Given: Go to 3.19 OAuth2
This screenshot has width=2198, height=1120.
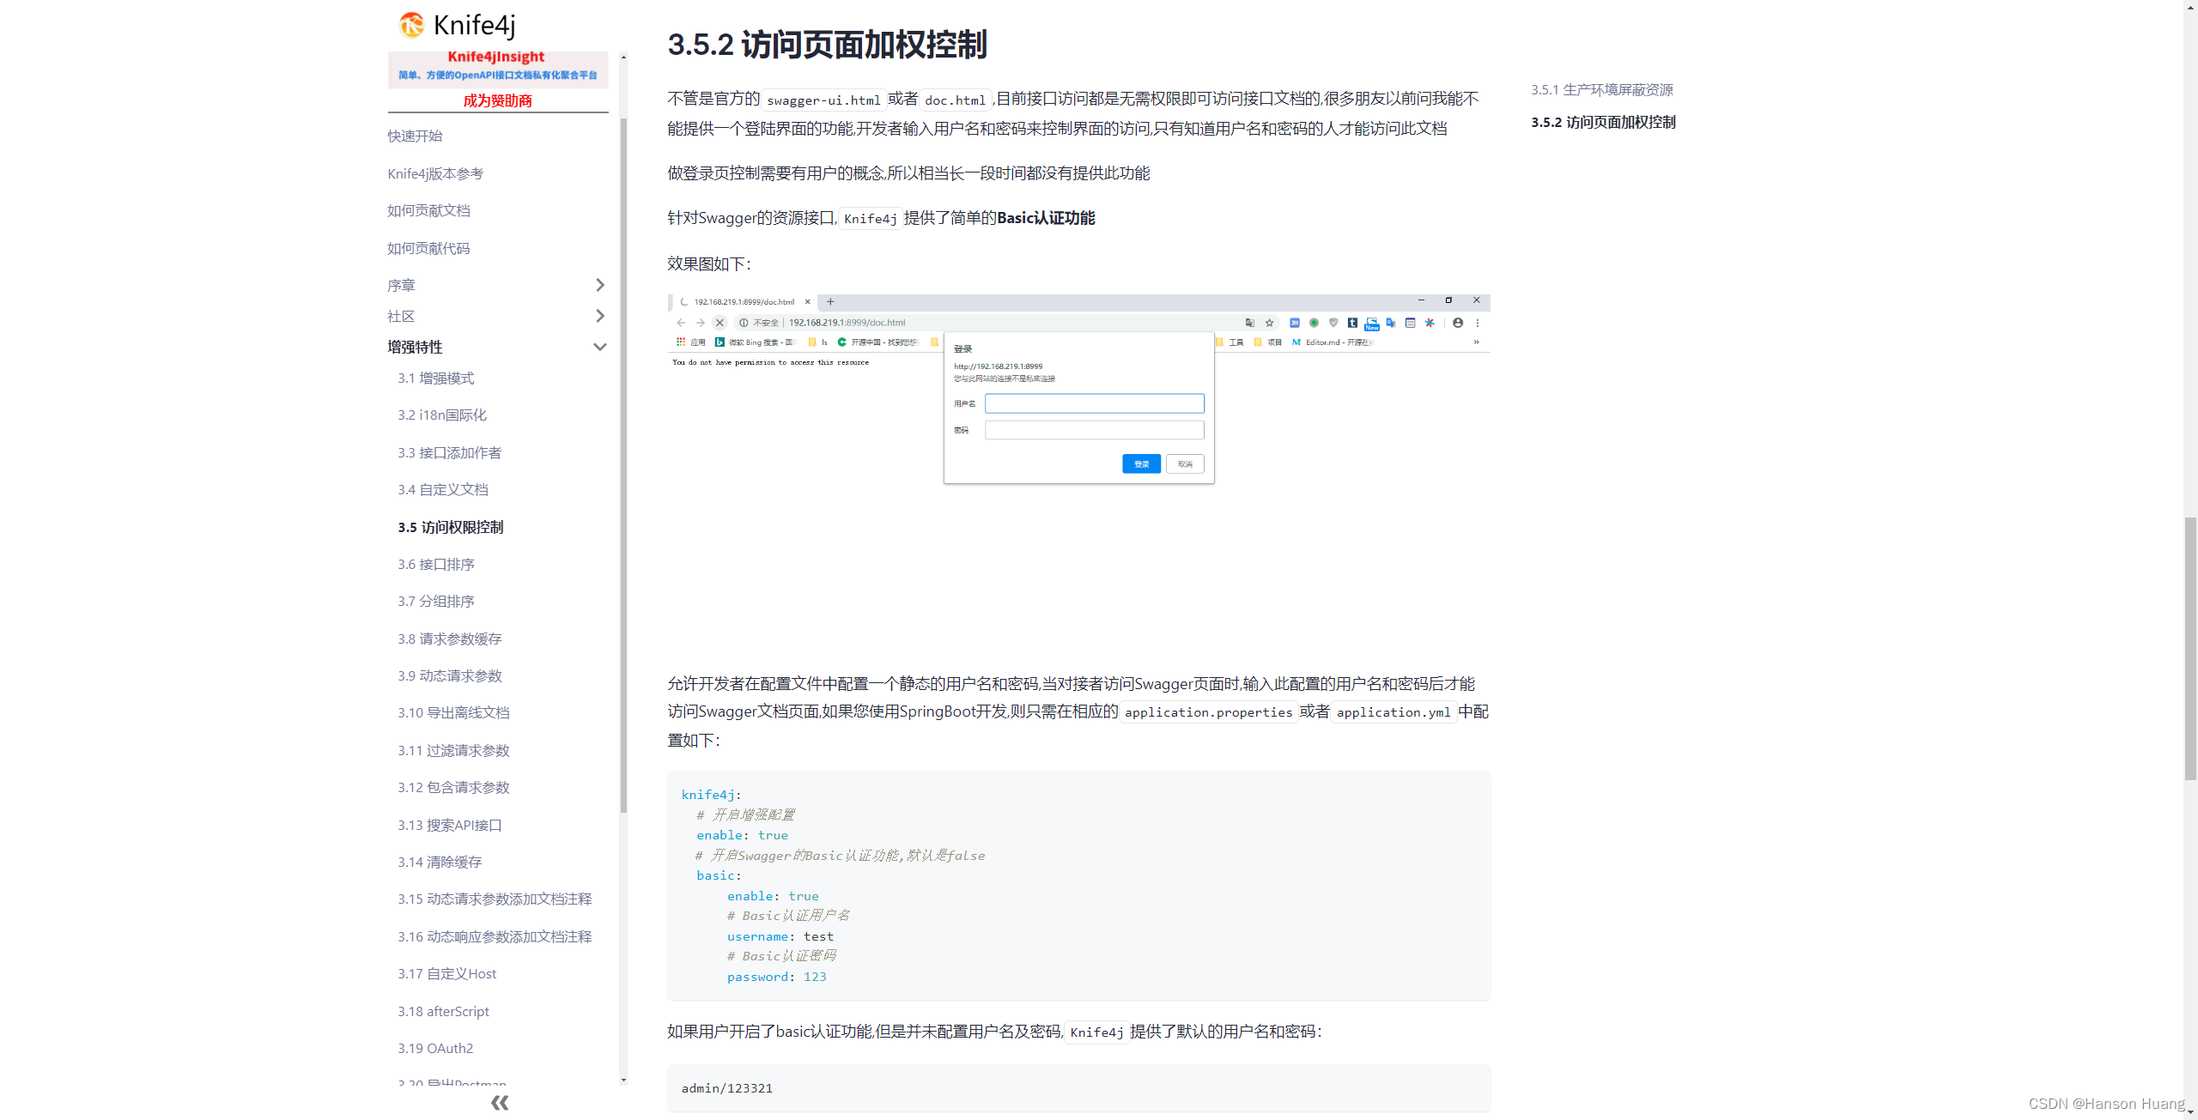Looking at the screenshot, I should pyautogui.click(x=435, y=1048).
